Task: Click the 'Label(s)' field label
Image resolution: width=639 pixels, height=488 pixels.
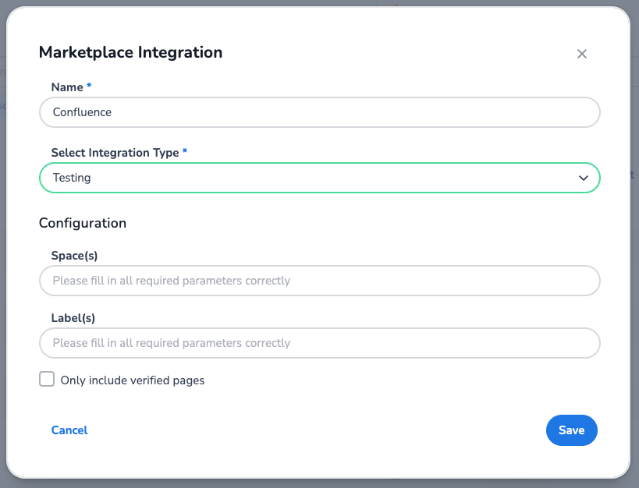Action: click(73, 318)
